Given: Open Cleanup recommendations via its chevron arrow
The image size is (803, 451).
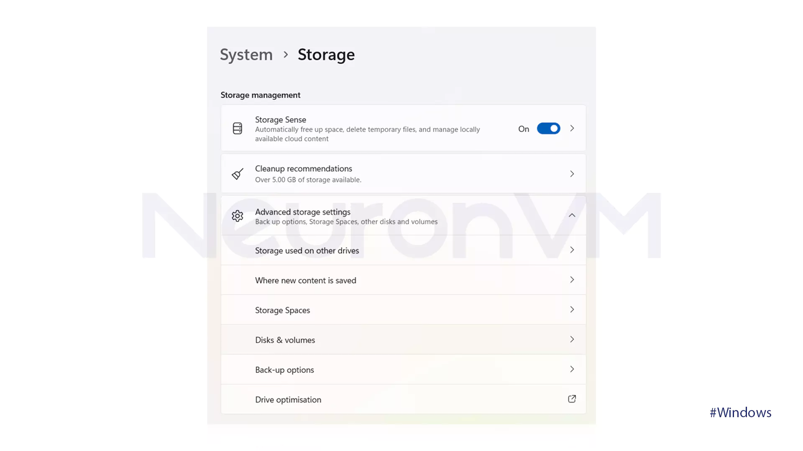Looking at the screenshot, I should coord(572,174).
